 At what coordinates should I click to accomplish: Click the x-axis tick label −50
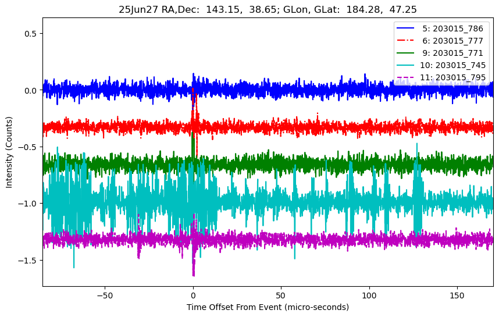point(105,295)
